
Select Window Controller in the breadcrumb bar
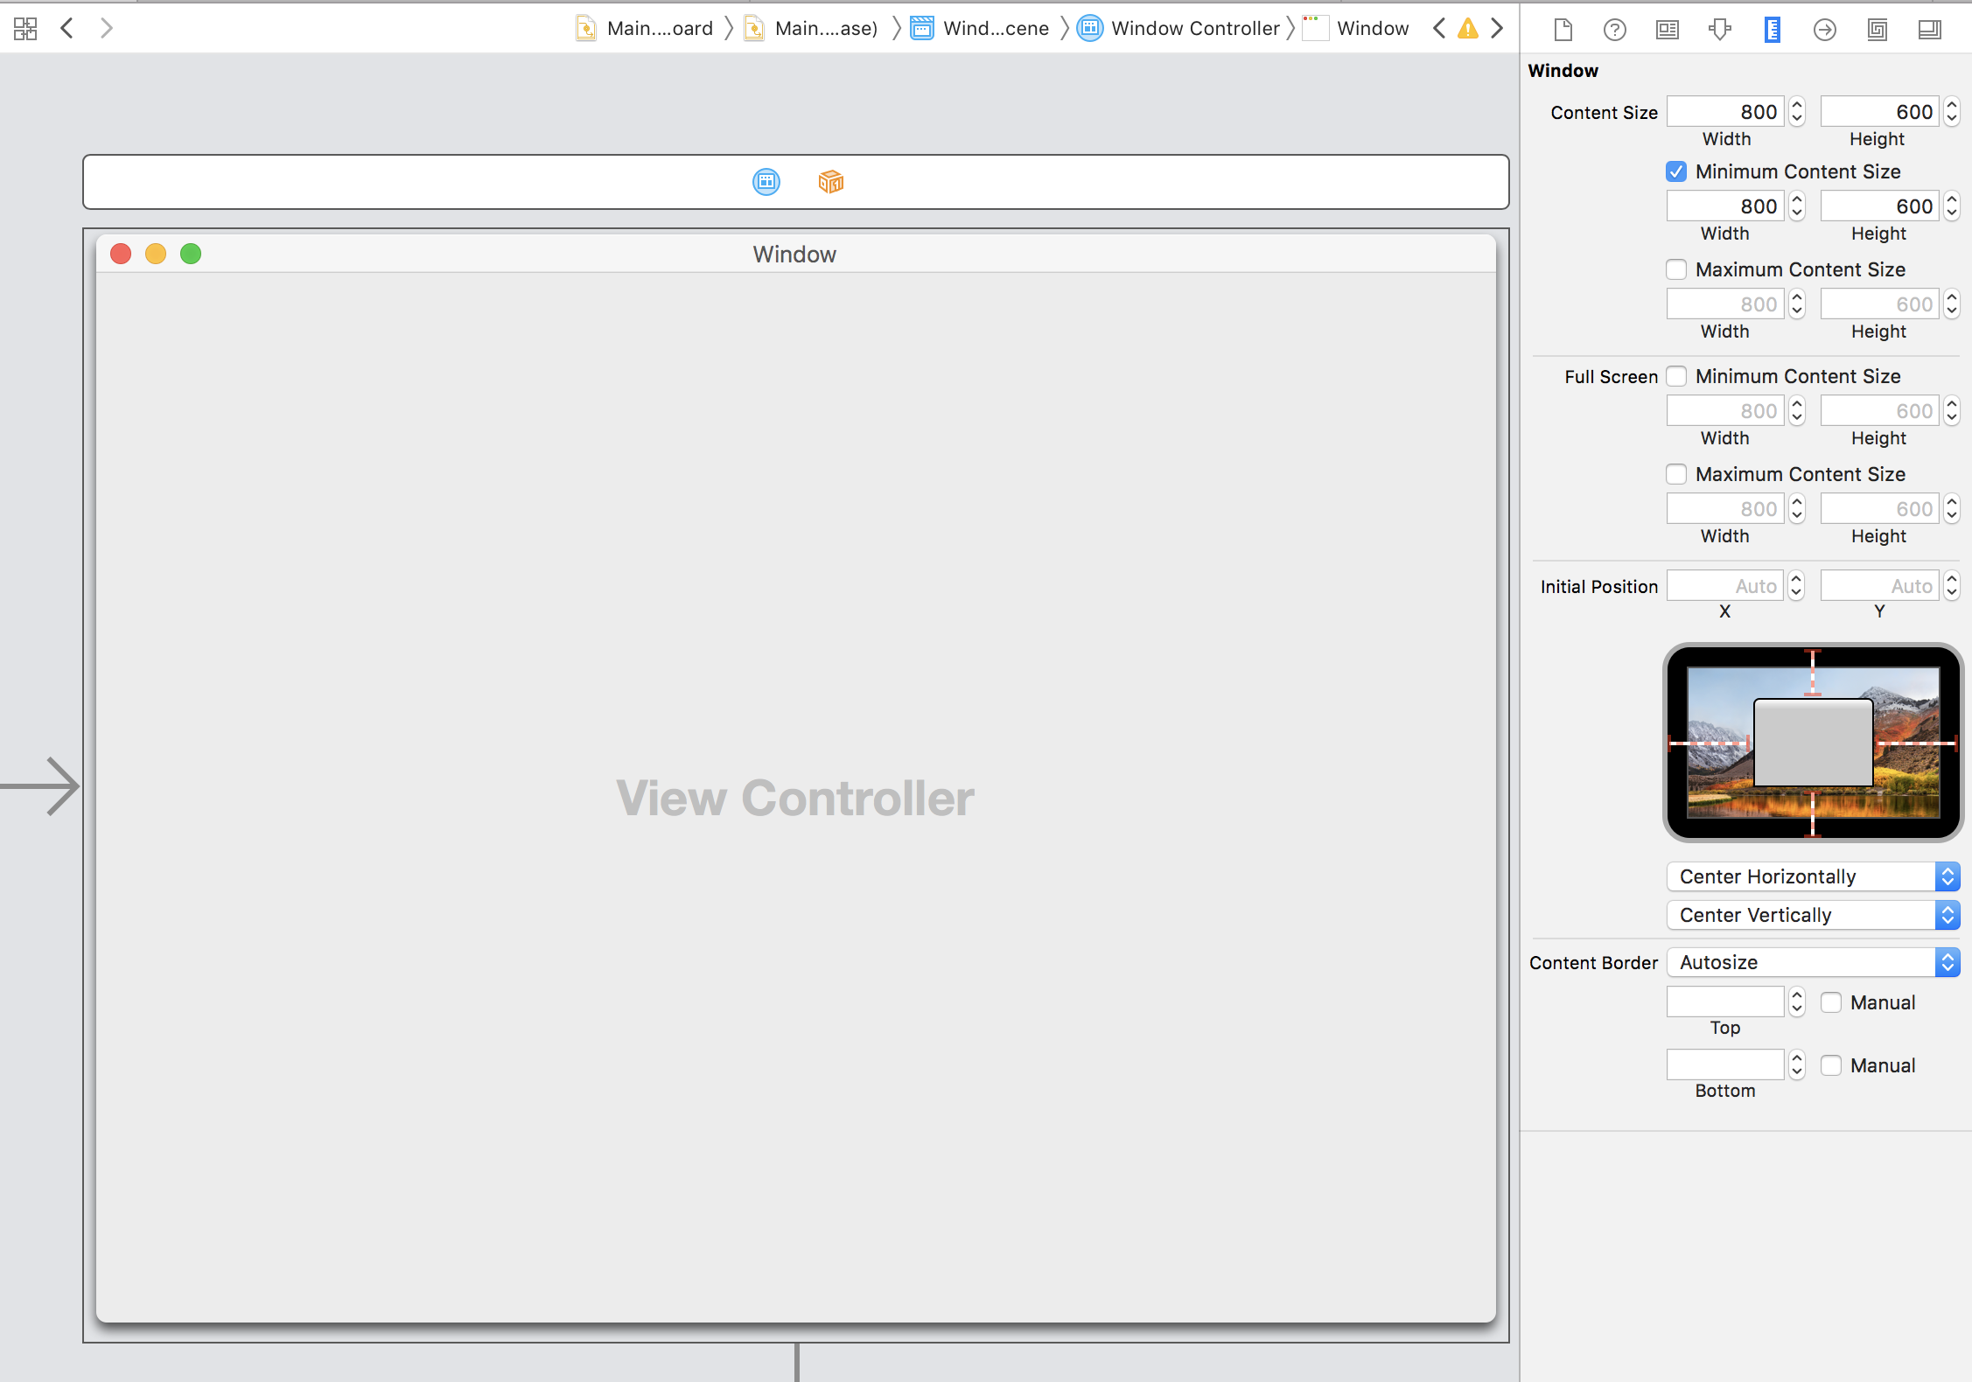[x=1194, y=29]
